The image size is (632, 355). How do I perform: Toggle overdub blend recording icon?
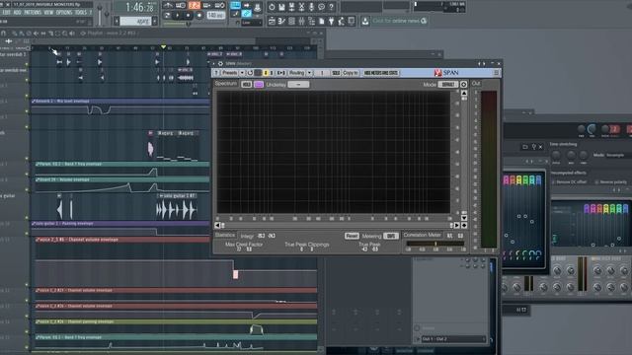click(206, 6)
